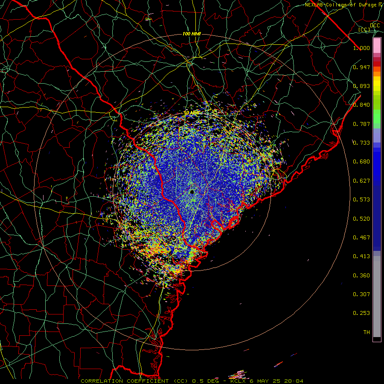This screenshot has width=384, height=384.
Task: Click the [CC] units label
Action: coord(364,29)
